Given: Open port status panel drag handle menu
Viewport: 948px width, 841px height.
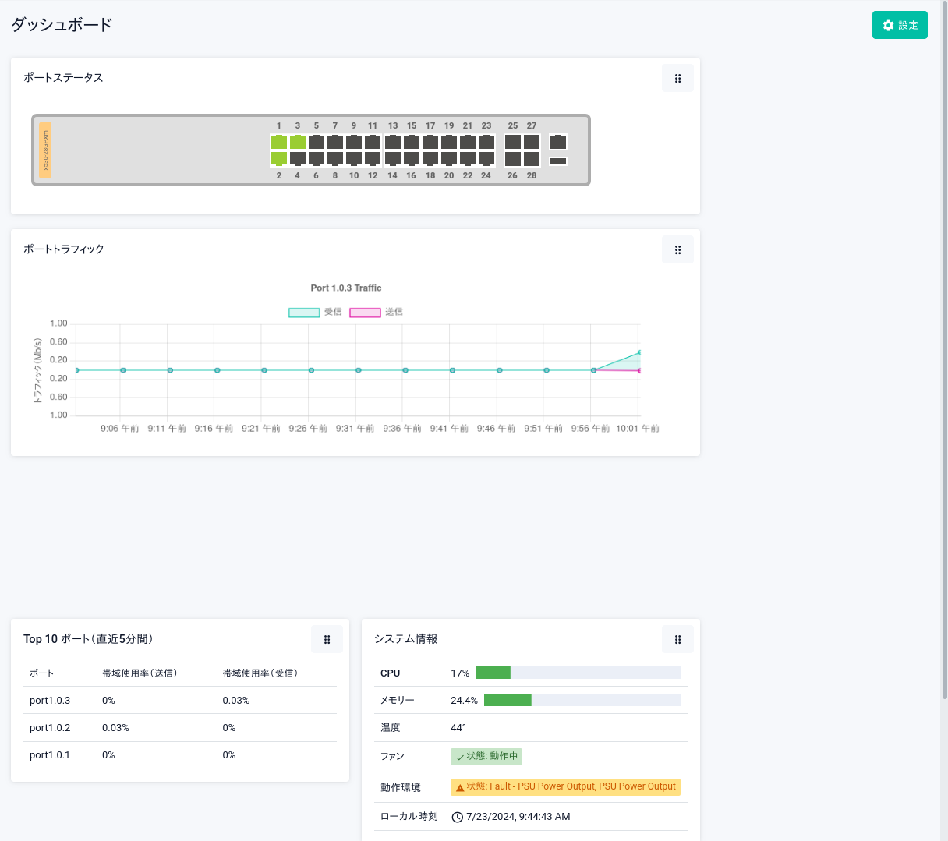Looking at the screenshot, I should [677, 78].
